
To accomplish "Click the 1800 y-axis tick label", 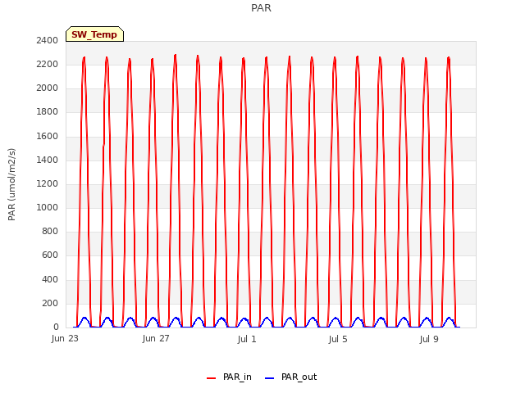I will pyautogui.click(x=48, y=112).
